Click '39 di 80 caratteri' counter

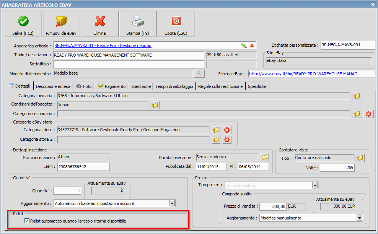pos(231,55)
